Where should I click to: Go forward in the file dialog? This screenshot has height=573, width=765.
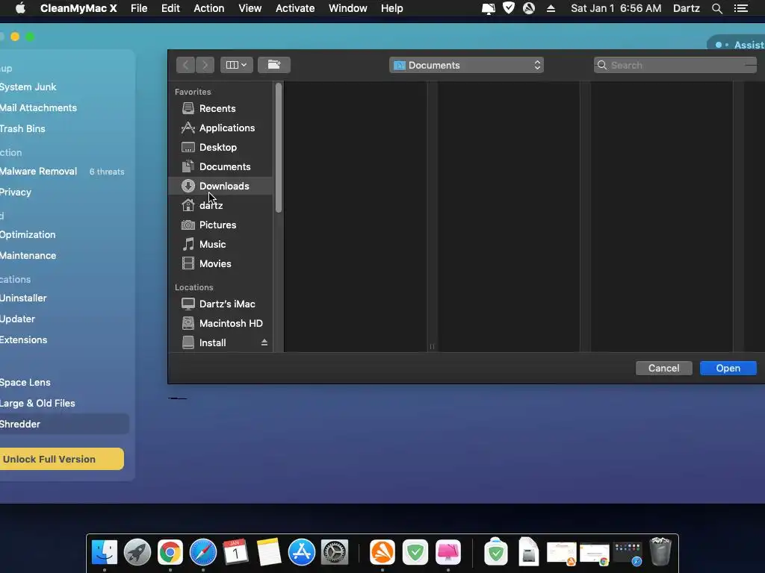click(x=205, y=65)
